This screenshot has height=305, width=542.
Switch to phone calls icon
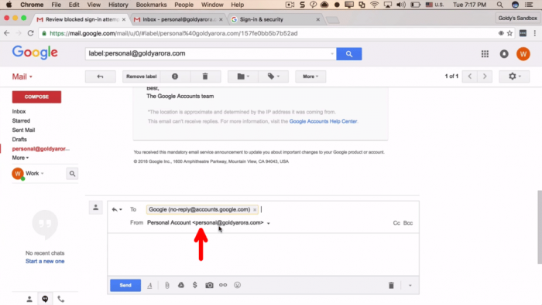pos(61,299)
